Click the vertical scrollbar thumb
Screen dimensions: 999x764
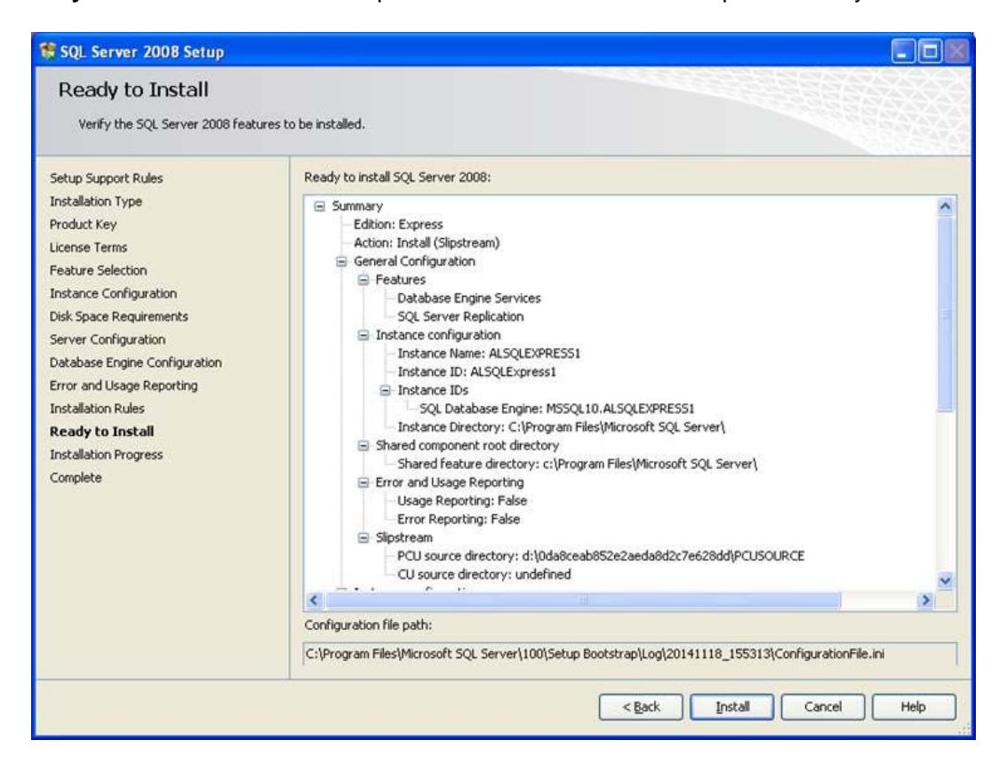pos(946,314)
